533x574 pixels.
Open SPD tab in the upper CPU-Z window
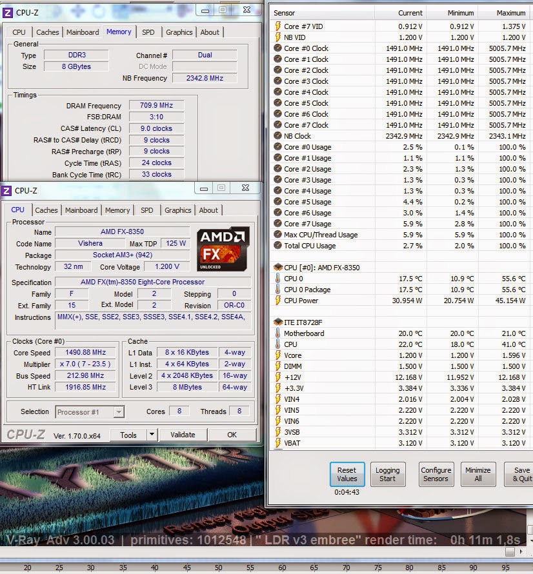(x=148, y=32)
